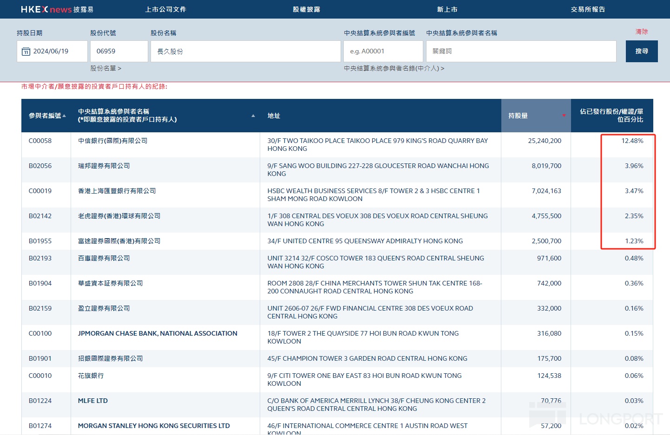Sort by shareholding red arrow
Viewport: 670px width, 435px height.
click(564, 116)
